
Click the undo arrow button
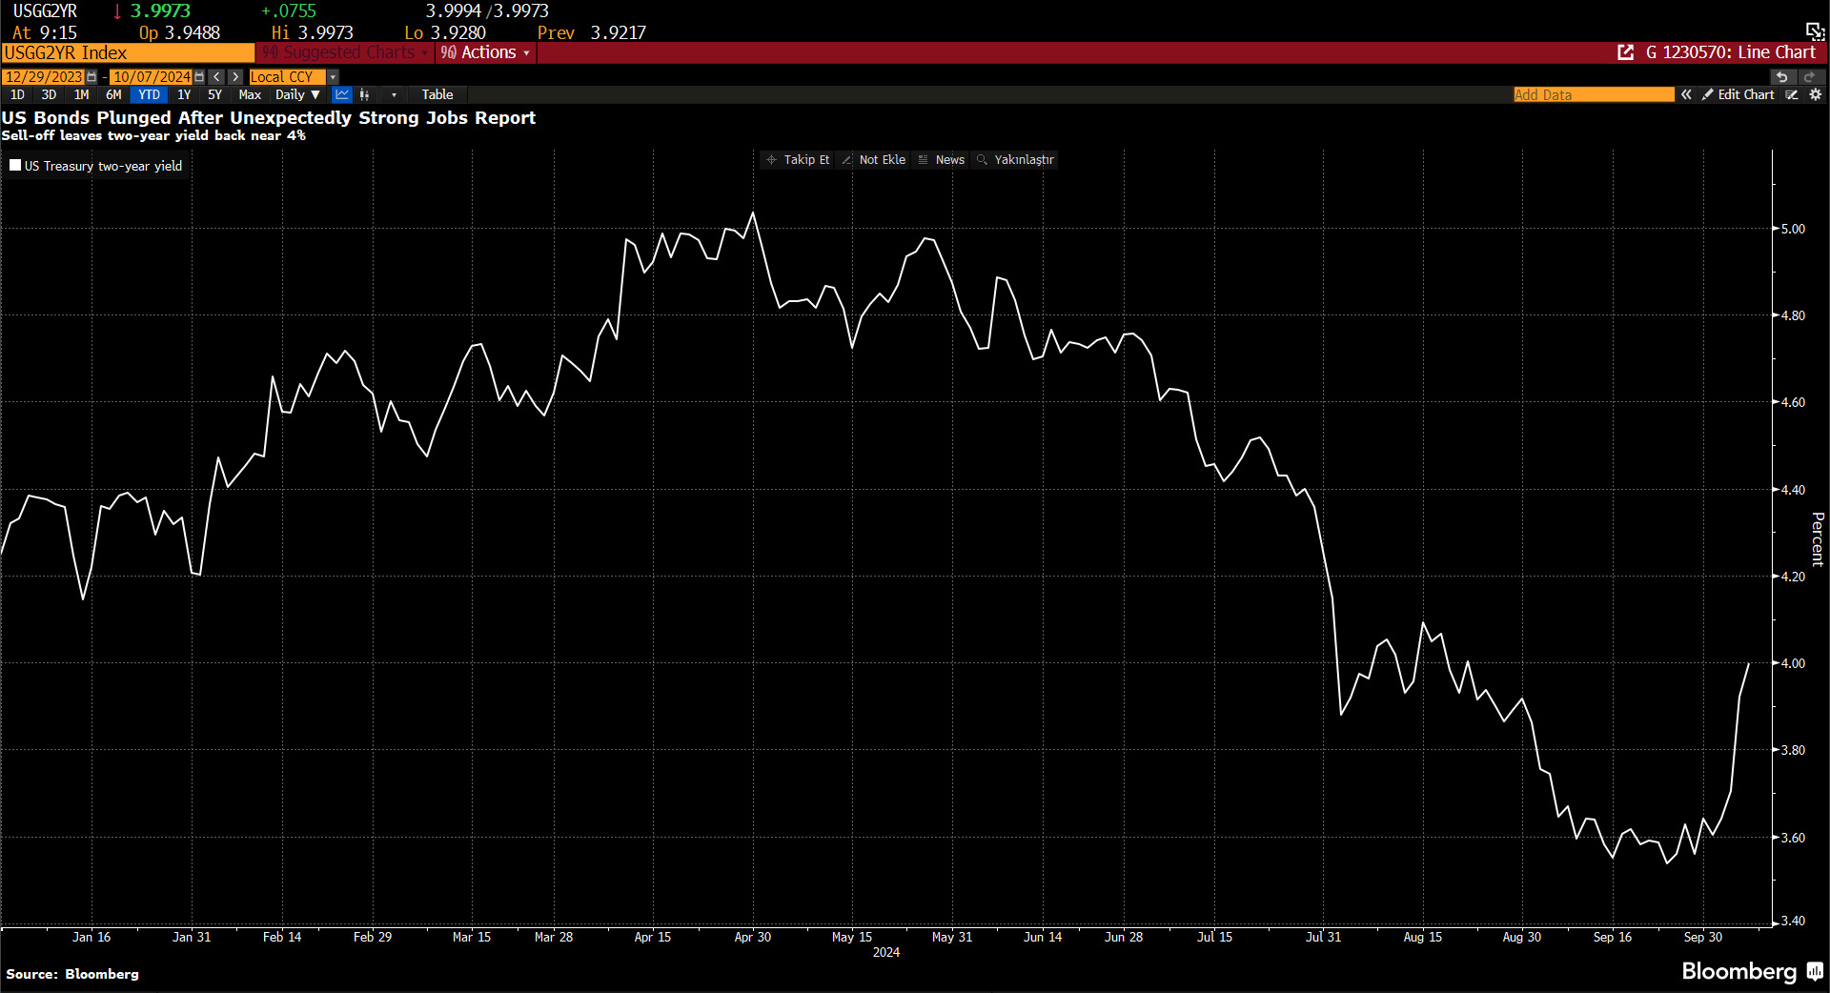(x=1782, y=77)
